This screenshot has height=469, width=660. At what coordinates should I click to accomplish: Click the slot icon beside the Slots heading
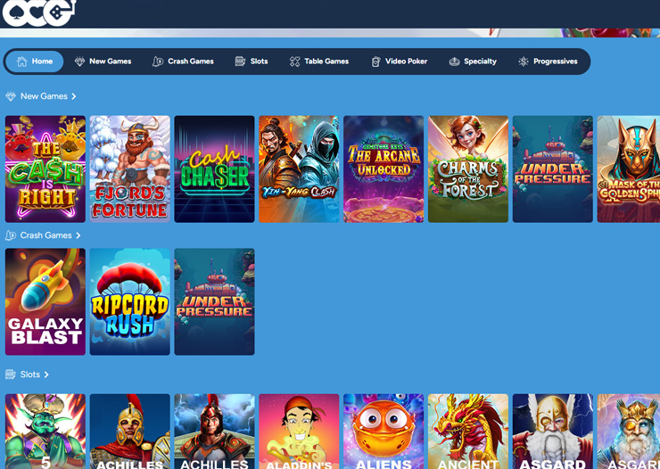[11, 374]
